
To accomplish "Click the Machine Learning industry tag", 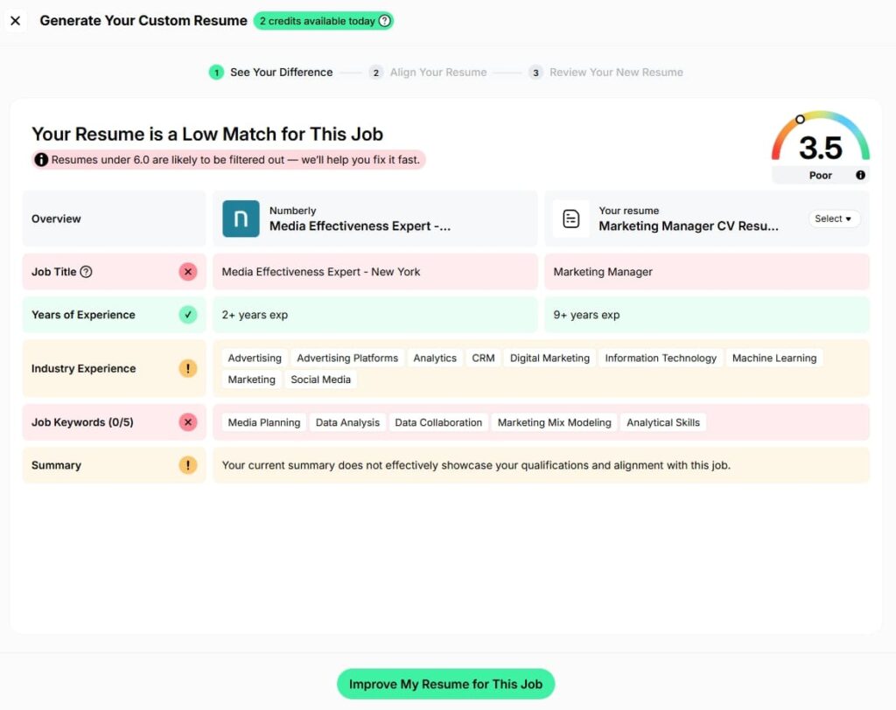I will point(773,358).
